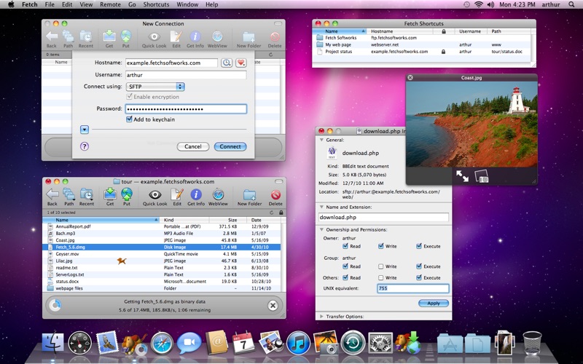Sort Fetch Shortcuts by Name column

tap(340, 31)
